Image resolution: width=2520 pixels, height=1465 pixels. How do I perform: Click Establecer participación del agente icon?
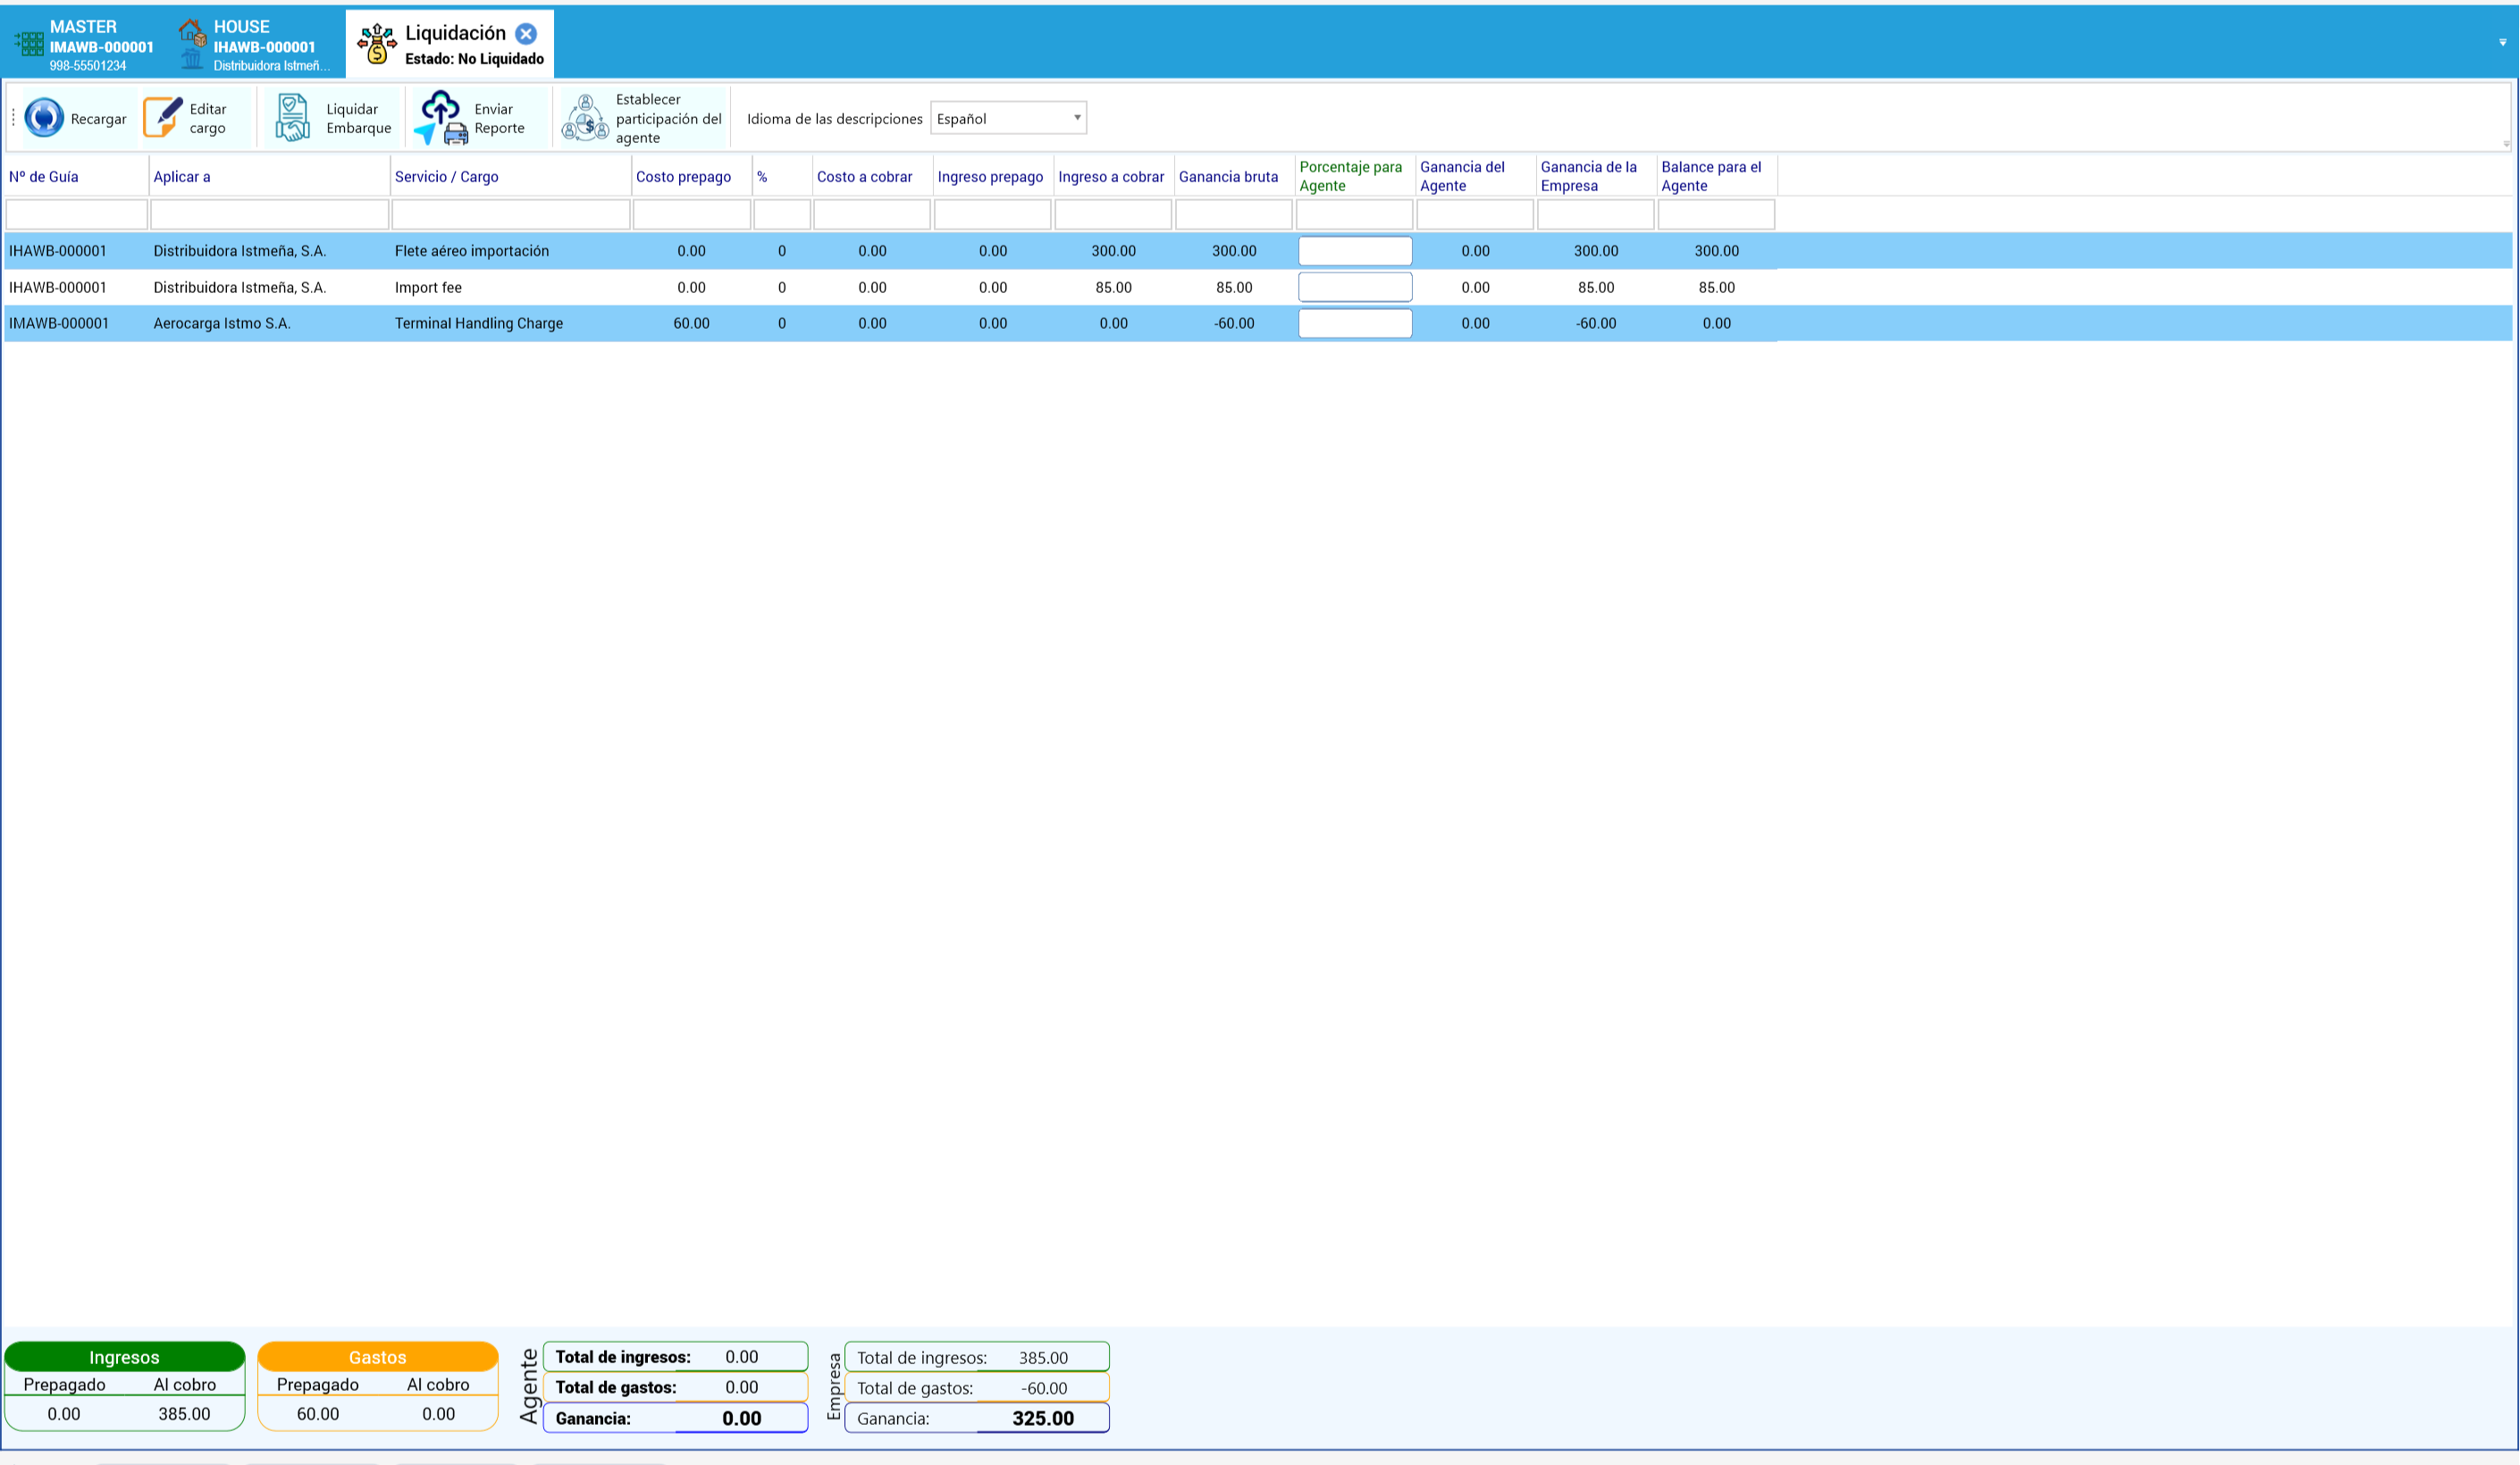coord(585,118)
